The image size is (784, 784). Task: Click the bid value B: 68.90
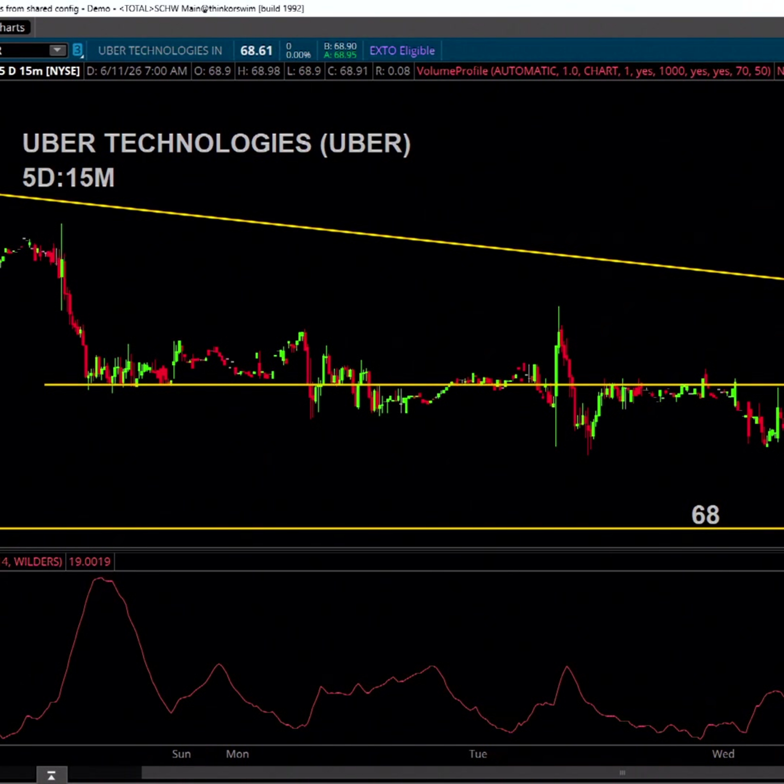pyautogui.click(x=340, y=46)
